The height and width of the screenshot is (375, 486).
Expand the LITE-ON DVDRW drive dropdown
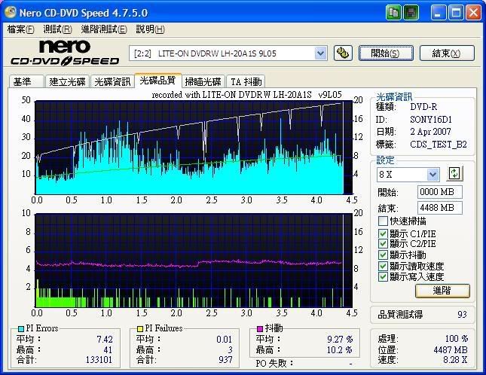[320, 53]
